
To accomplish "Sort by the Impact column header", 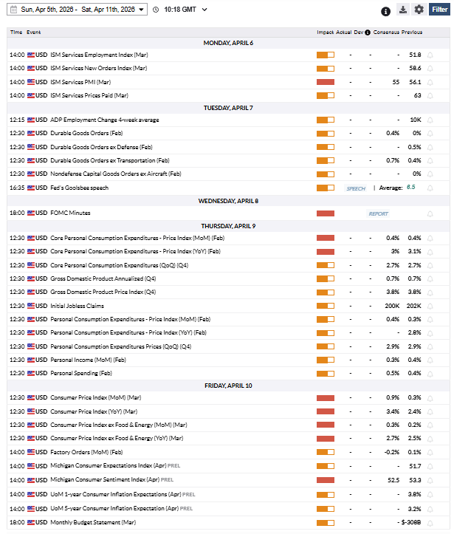I will click(x=325, y=32).
